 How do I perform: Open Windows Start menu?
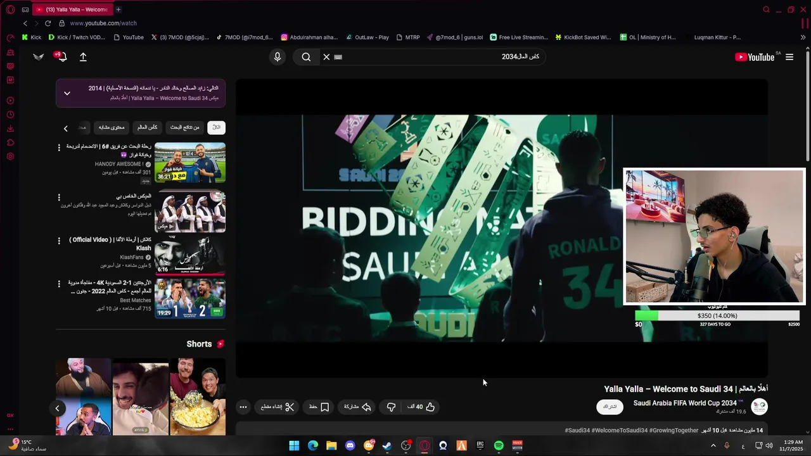[x=294, y=446]
